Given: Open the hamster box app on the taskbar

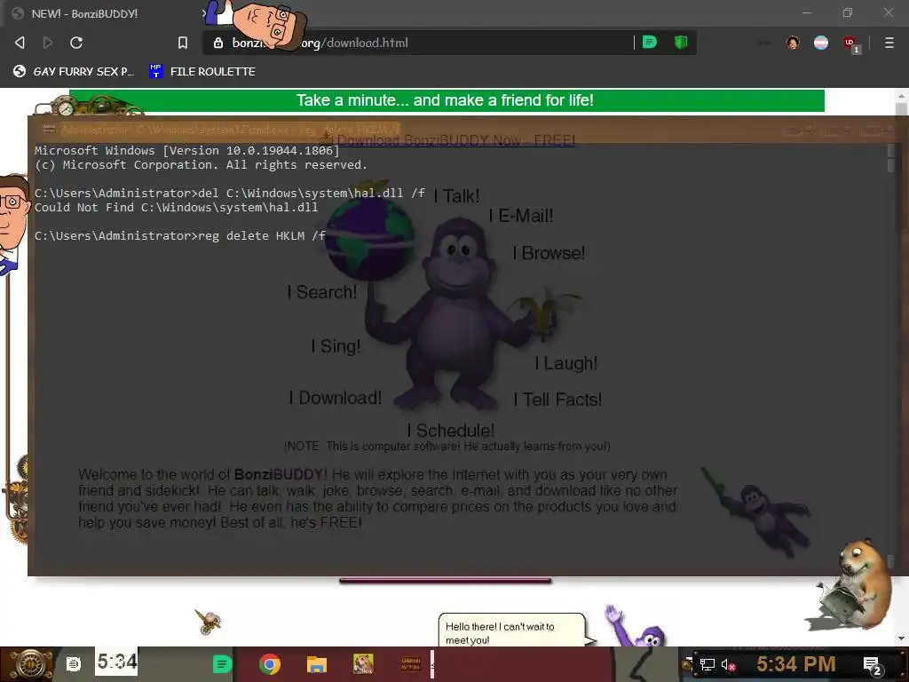Looking at the screenshot, I should click(x=363, y=664).
